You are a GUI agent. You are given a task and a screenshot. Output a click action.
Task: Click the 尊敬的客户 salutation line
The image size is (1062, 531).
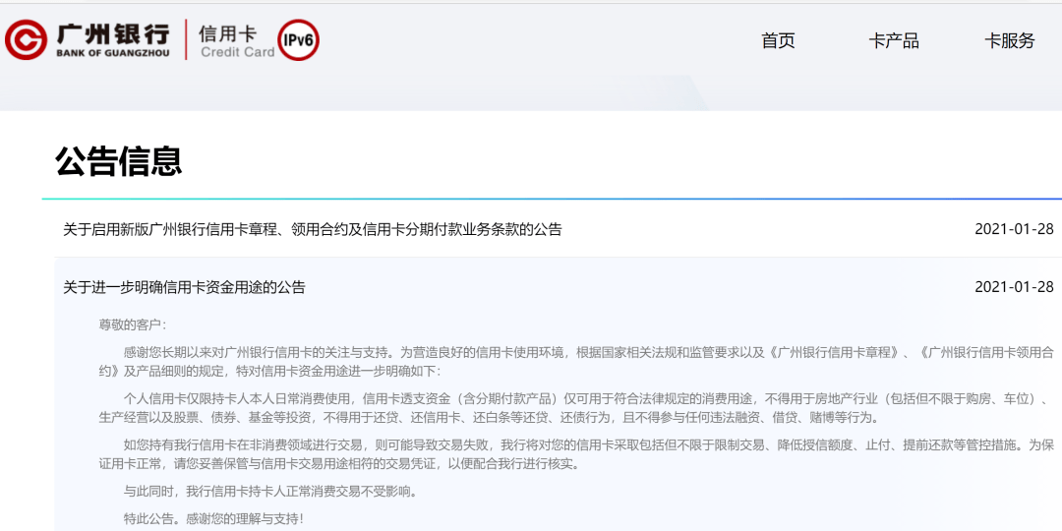click(132, 324)
